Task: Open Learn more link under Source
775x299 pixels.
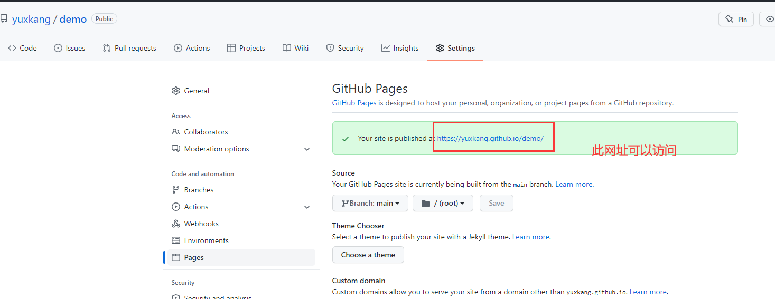Action: (x=574, y=184)
